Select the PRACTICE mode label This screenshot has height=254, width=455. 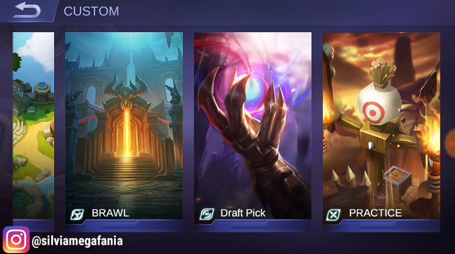tap(375, 213)
